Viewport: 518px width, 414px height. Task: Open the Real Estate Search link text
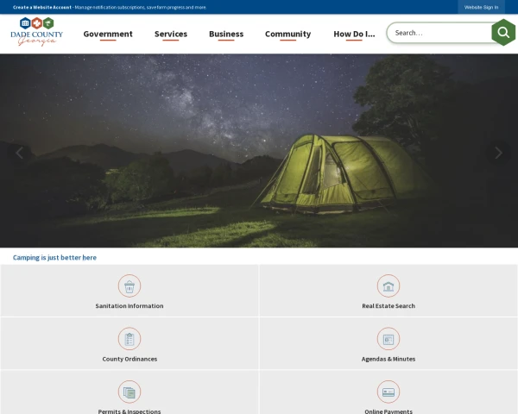click(x=388, y=306)
